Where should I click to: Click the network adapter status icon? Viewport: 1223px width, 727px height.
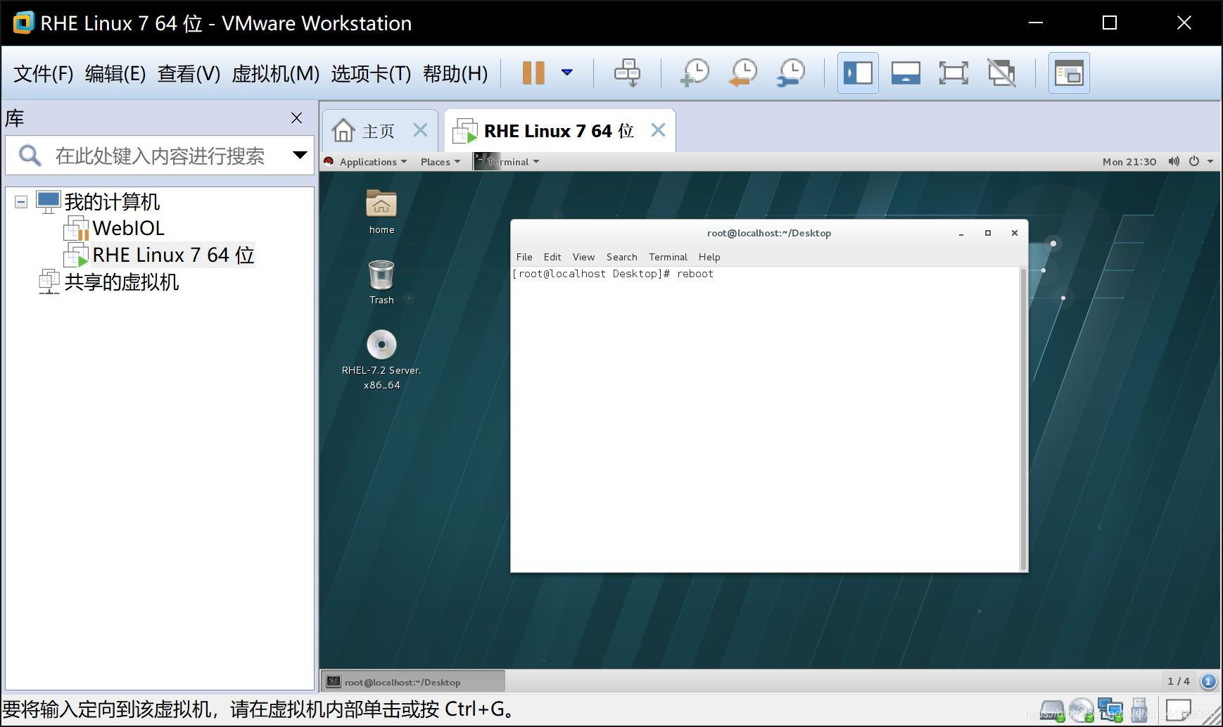1110,710
